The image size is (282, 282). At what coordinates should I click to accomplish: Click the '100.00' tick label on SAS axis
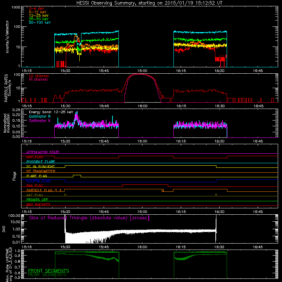[14, 216]
